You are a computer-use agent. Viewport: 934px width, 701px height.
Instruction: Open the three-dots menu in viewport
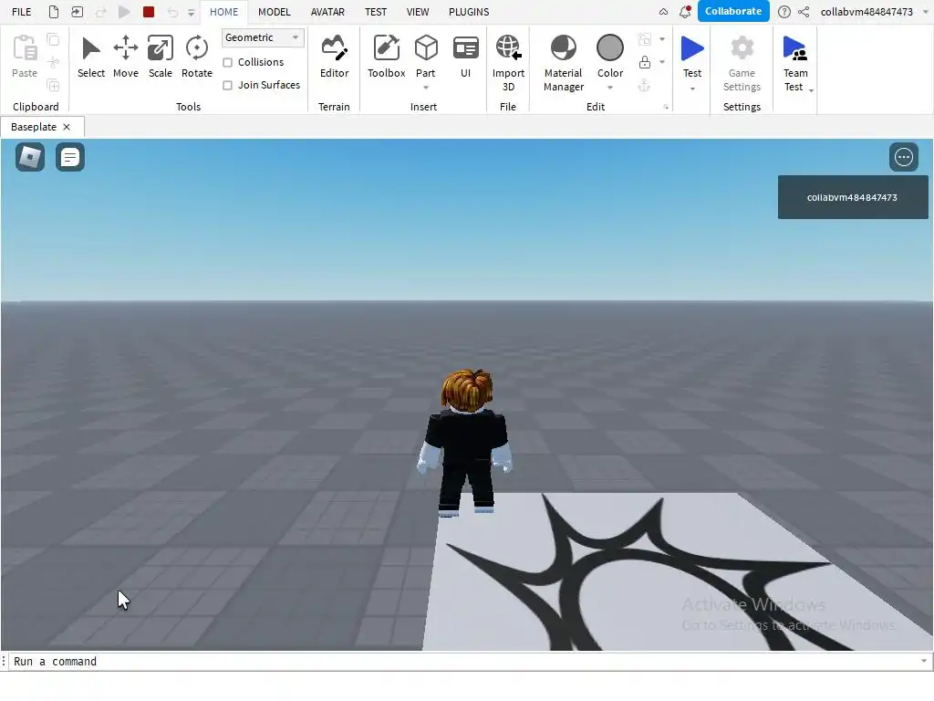(904, 157)
